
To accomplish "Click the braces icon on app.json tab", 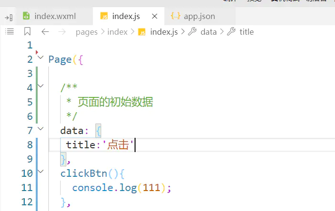I will click(176, 16).
